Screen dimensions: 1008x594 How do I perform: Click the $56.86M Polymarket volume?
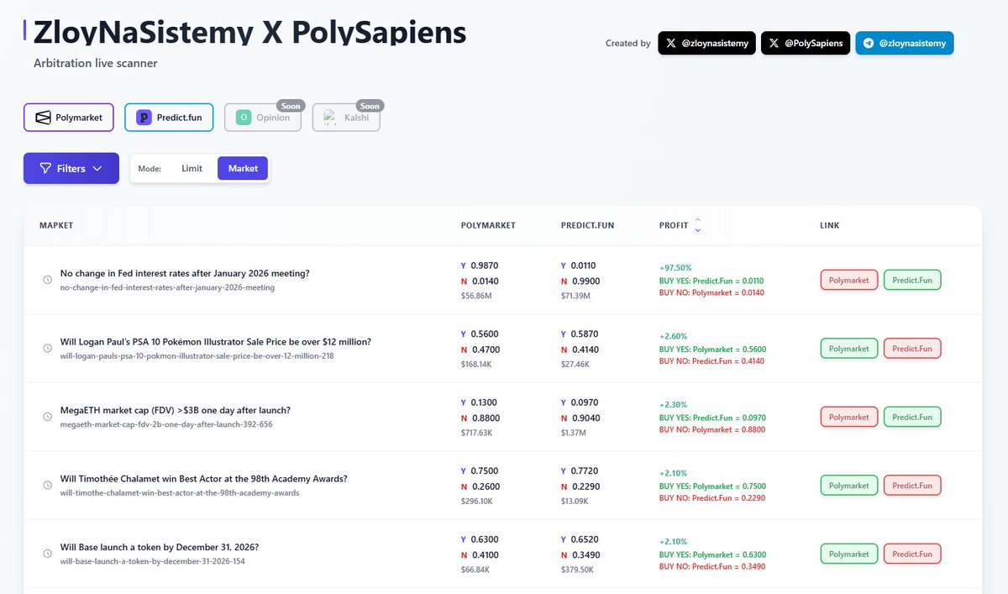(x=478, y=296)
